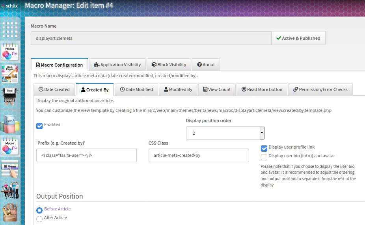The image size is (365, 225).
Task: Click the CSS Class input field
Action: [x=199, y=155]
